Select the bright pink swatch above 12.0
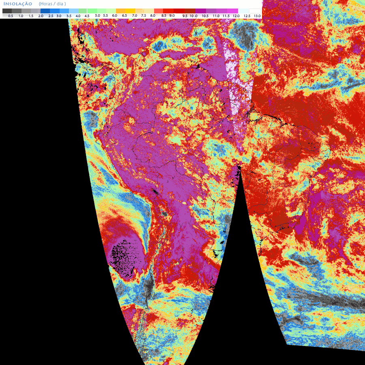The image size is (365, 365). point(232,11)
